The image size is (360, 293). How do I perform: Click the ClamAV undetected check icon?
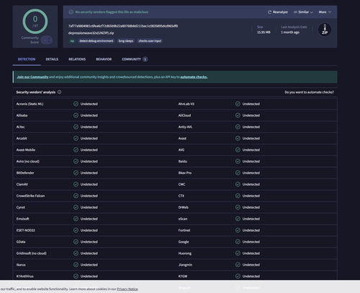(x=76, y=184)
